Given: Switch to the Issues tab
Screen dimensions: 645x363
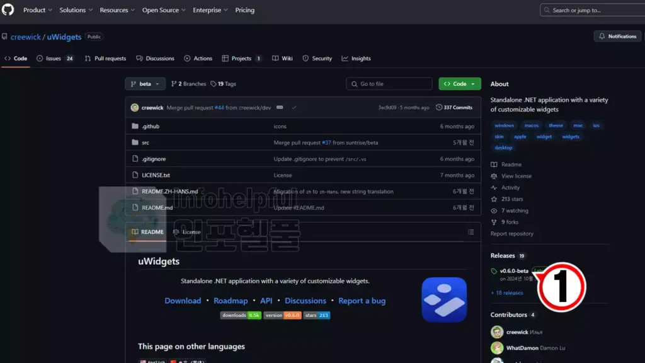Looking at the screenshot, I should tap(55, 59).
